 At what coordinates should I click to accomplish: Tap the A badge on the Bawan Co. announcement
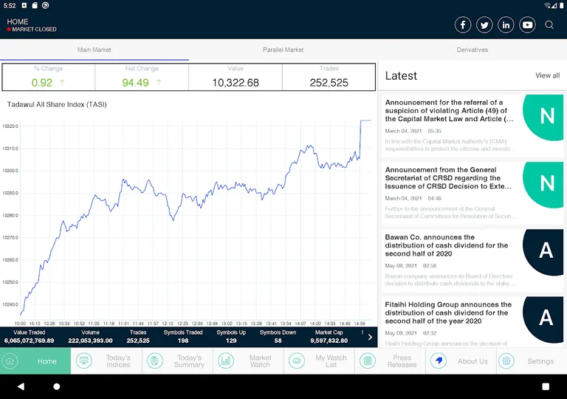point(543,252)
